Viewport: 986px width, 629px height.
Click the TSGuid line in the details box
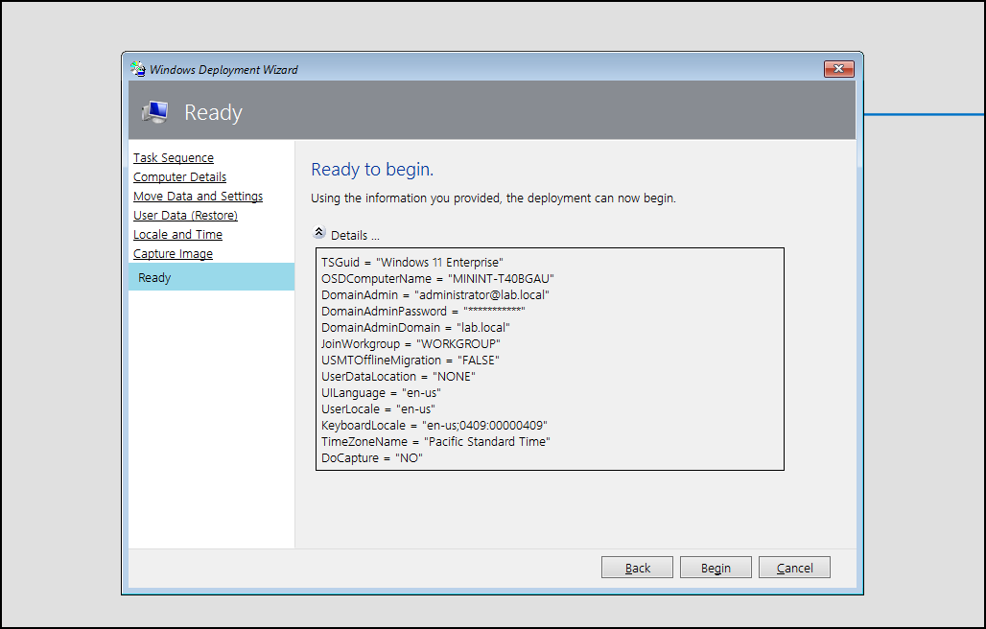click(412, 262)
